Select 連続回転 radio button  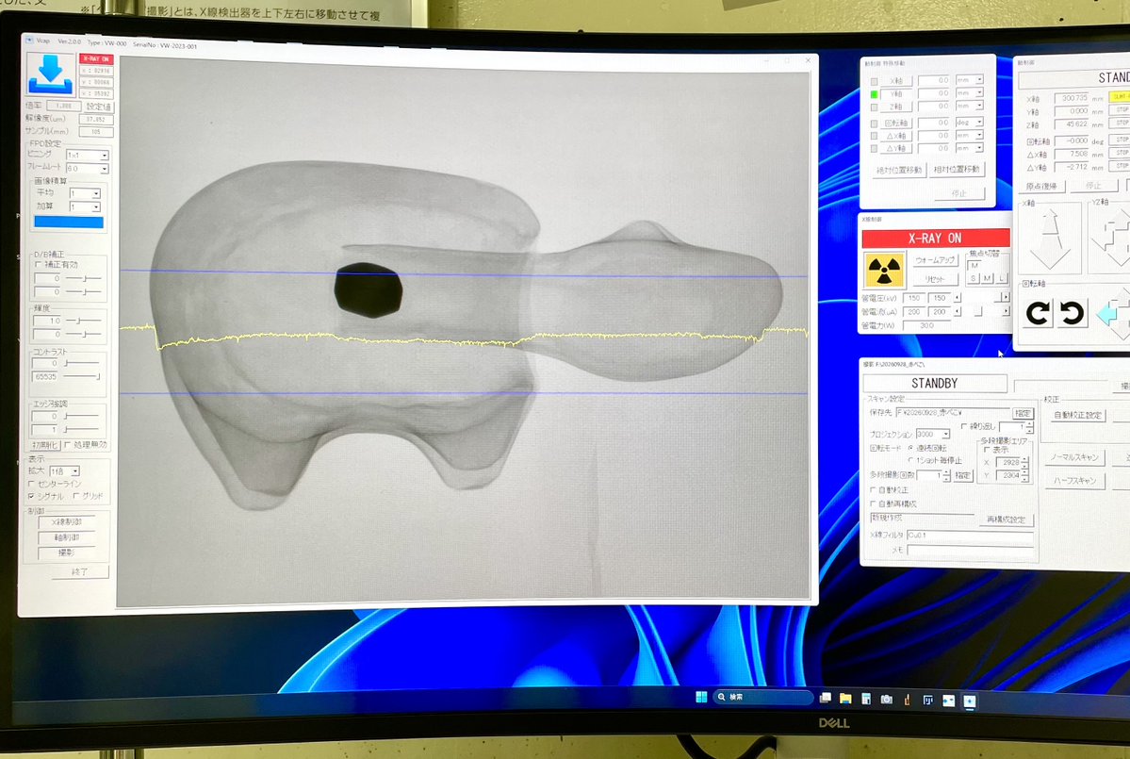pyautogui.click(x=910, y=448)
